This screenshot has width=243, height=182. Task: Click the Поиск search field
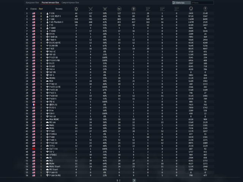[x=202, y=3]
